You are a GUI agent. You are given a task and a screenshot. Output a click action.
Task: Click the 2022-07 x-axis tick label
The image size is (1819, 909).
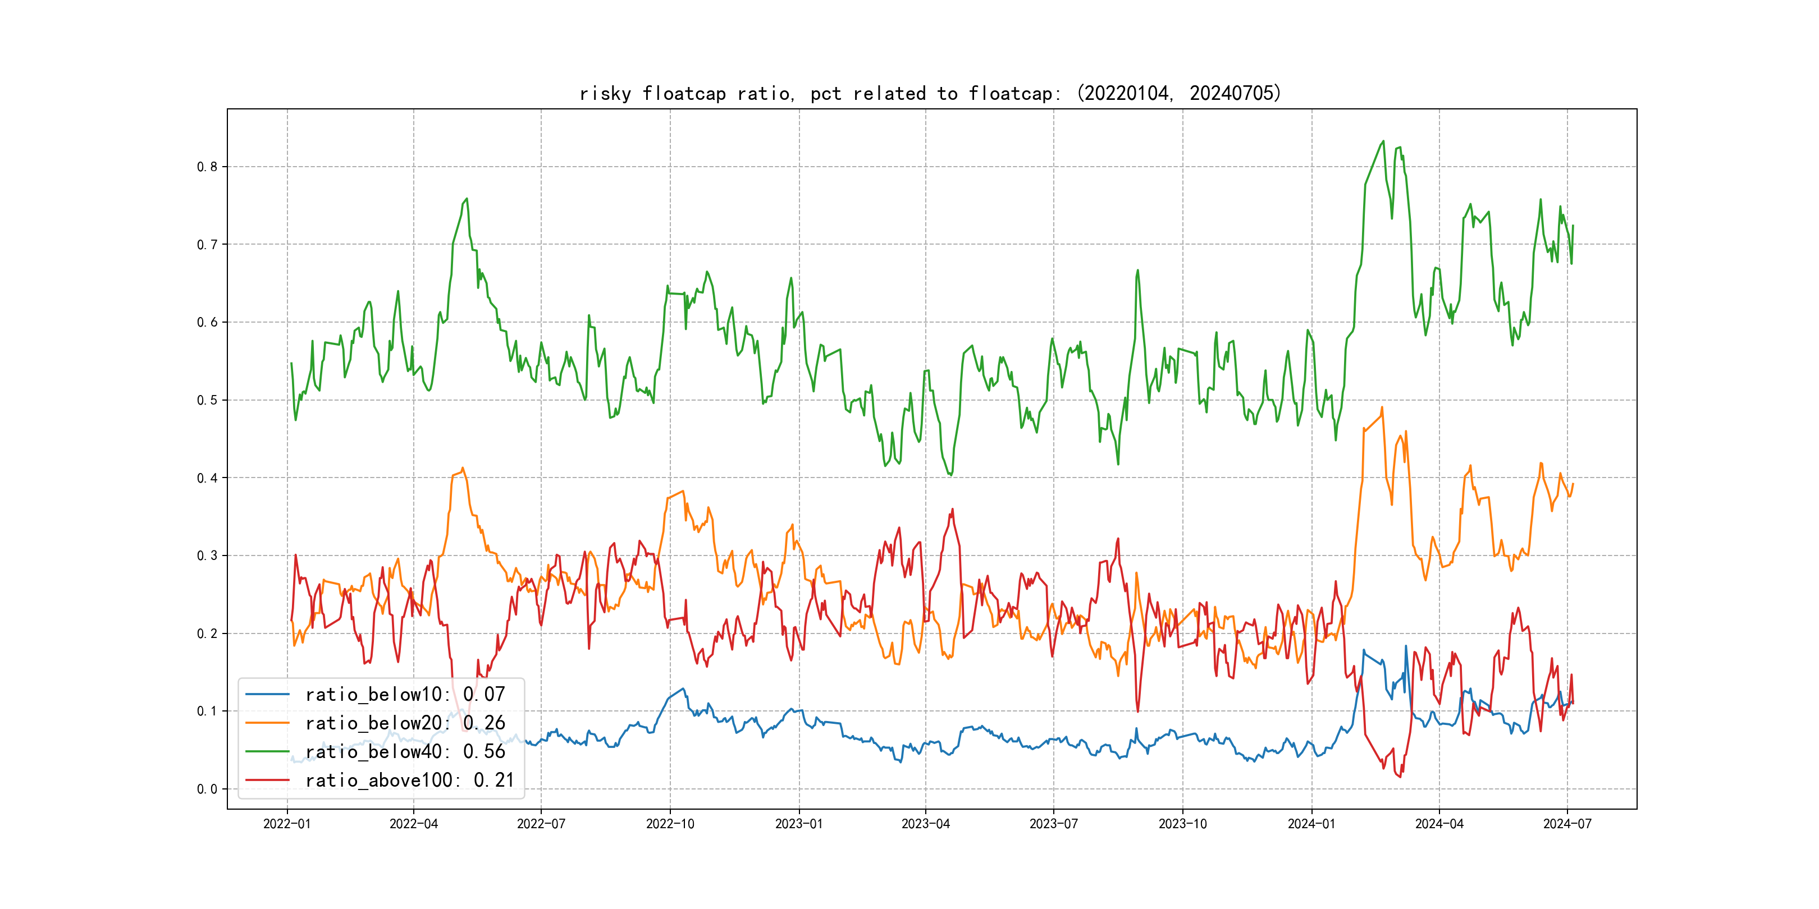tap(541, 824)
